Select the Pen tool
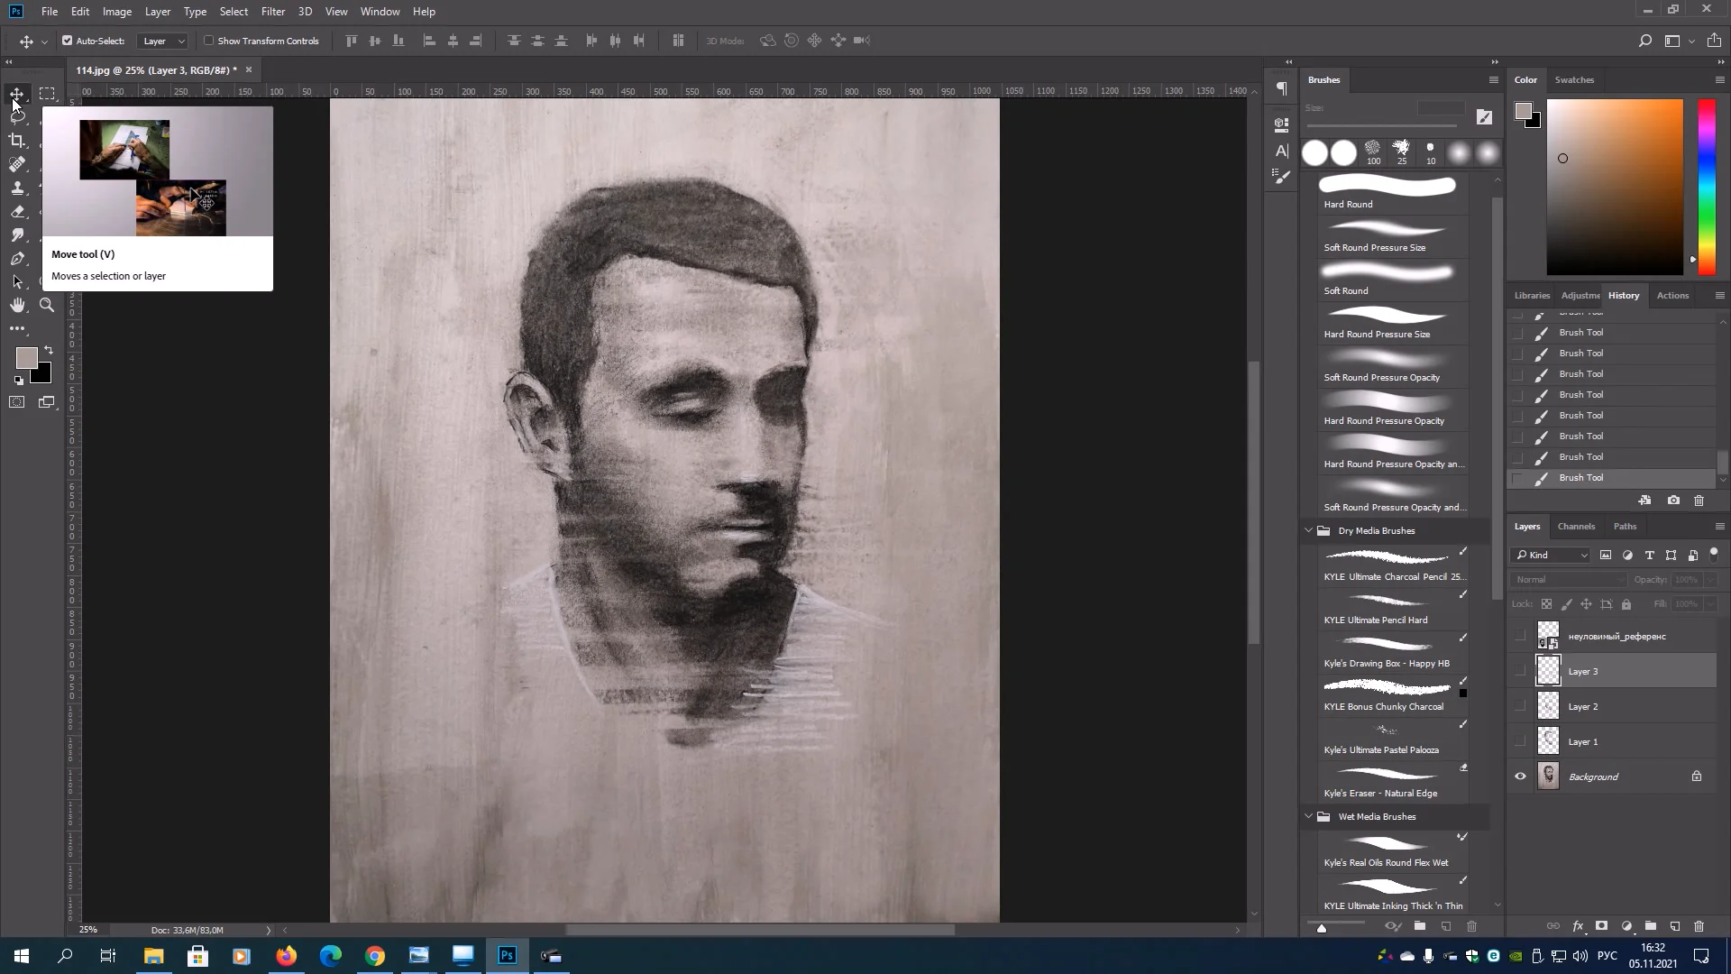1731x974 pixels. point(17,259)
